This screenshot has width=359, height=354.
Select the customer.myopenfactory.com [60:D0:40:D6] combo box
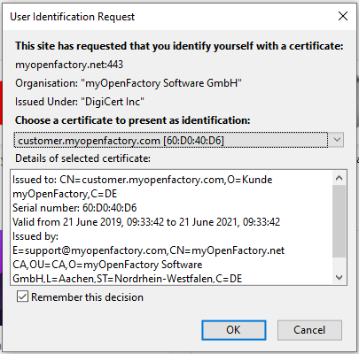click(x=178, y=140)
